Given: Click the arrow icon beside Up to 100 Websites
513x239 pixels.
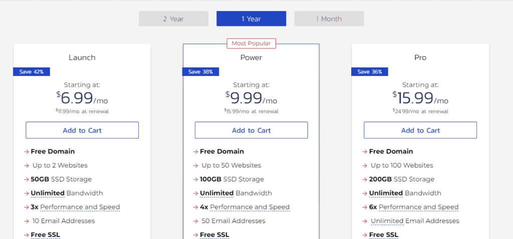Looking at the screenshot, I should pos(365,165).
